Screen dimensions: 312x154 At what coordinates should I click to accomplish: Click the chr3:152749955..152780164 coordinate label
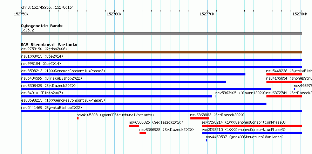pyautogui.click(x=47, y=8)
